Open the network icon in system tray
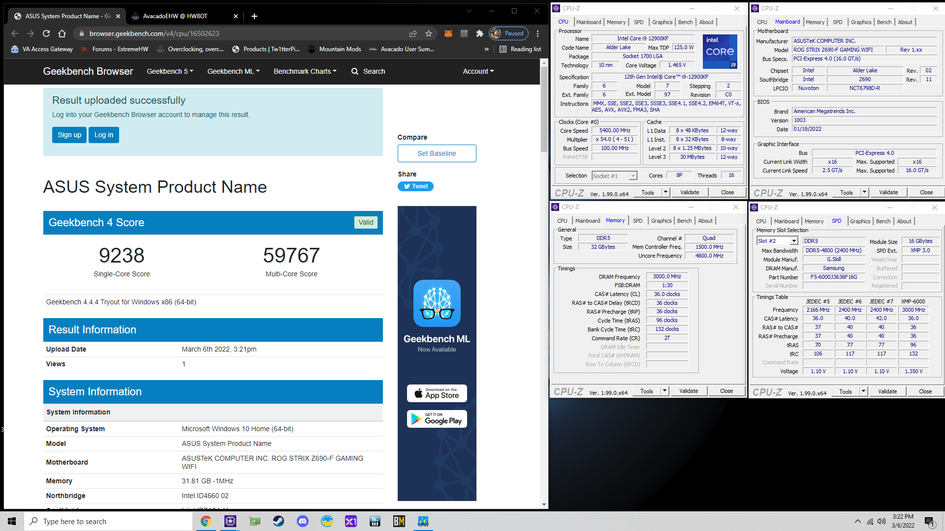 (x=870, y=521)
